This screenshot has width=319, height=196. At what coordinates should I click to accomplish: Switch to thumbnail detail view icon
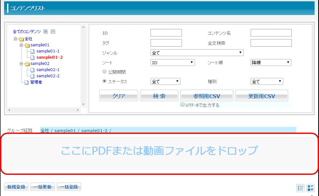tap(310, 188)
